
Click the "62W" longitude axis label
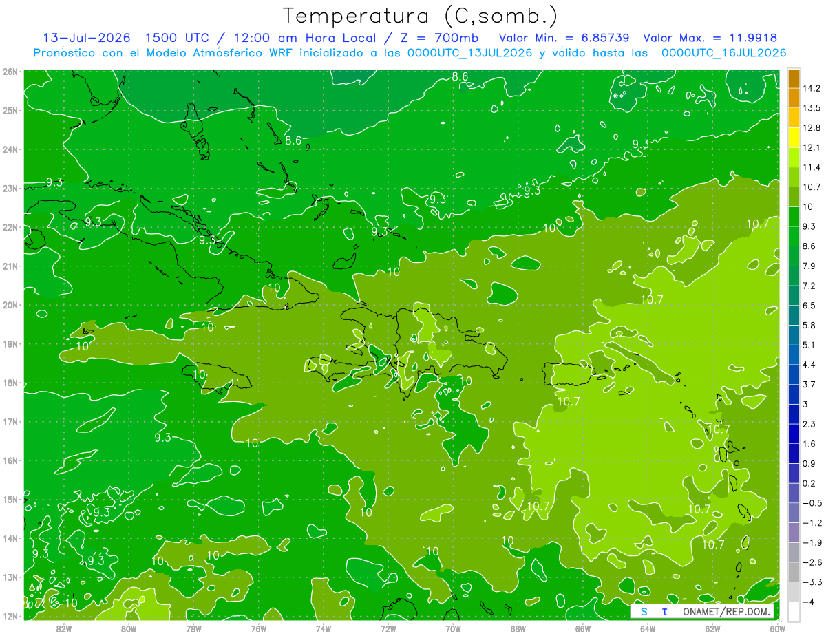[713, 628]
